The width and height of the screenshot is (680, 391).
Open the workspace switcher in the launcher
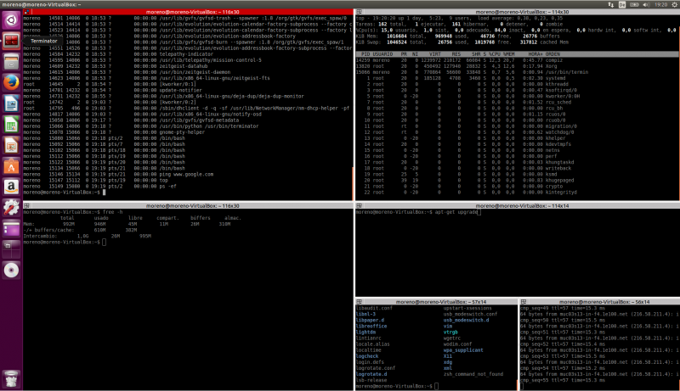11,249
